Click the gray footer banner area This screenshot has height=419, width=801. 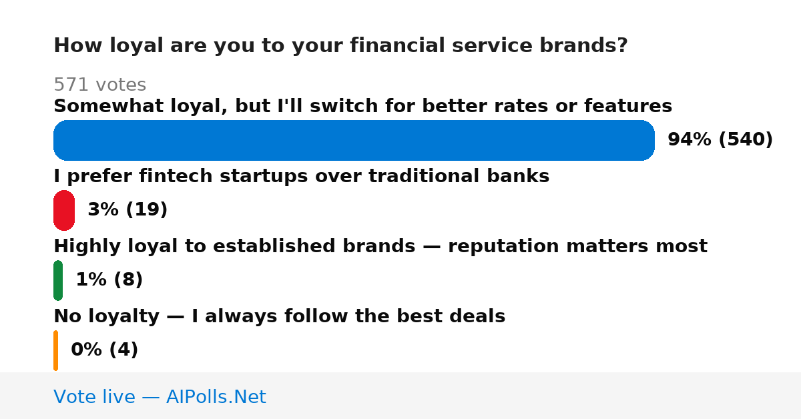tap(400, 396)
